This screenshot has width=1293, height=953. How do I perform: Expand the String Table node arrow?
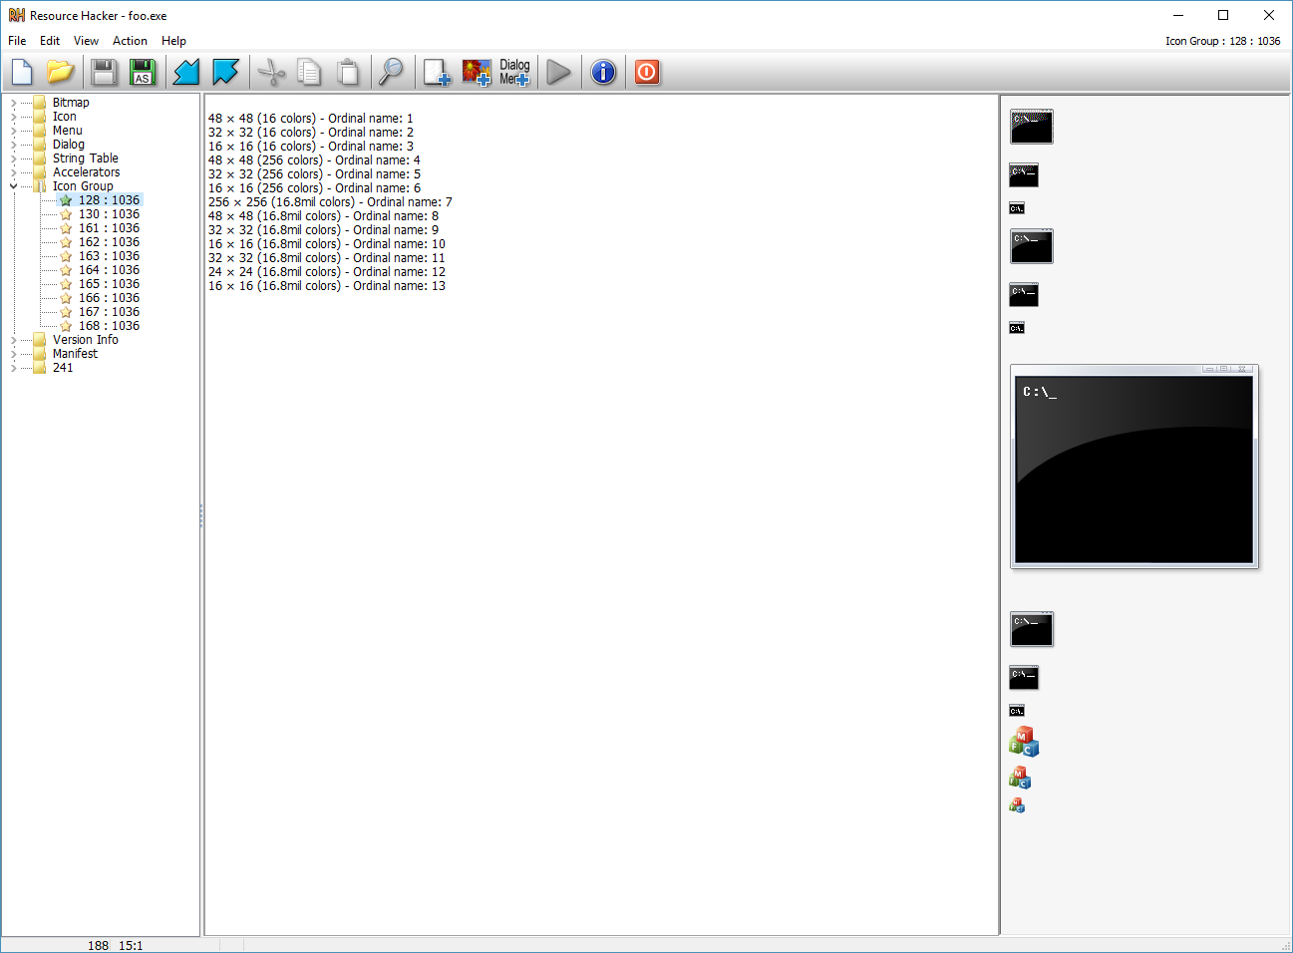tap(13, 159)
